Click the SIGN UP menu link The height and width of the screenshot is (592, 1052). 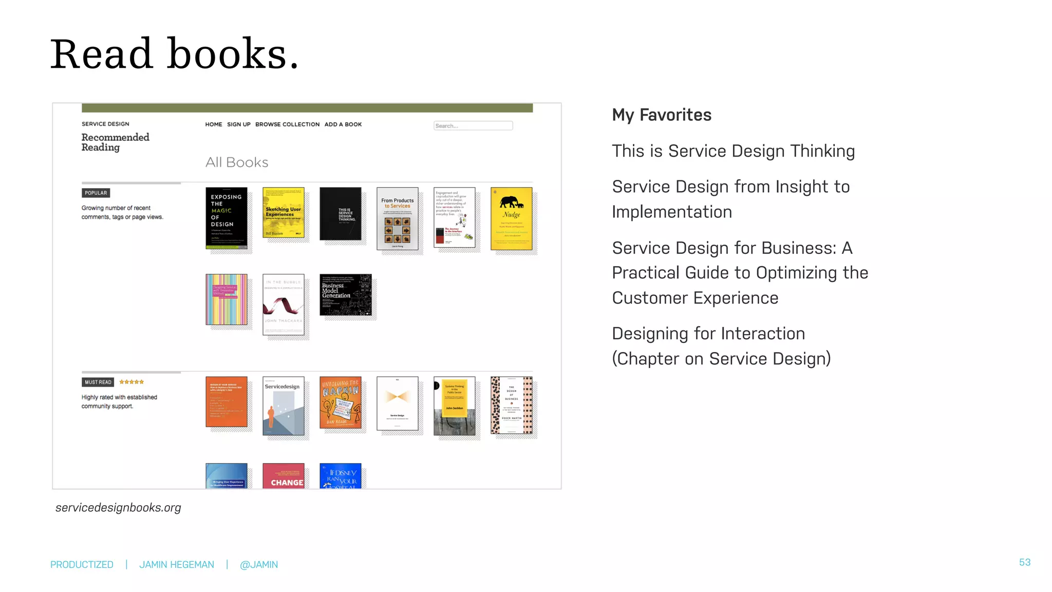239,124
